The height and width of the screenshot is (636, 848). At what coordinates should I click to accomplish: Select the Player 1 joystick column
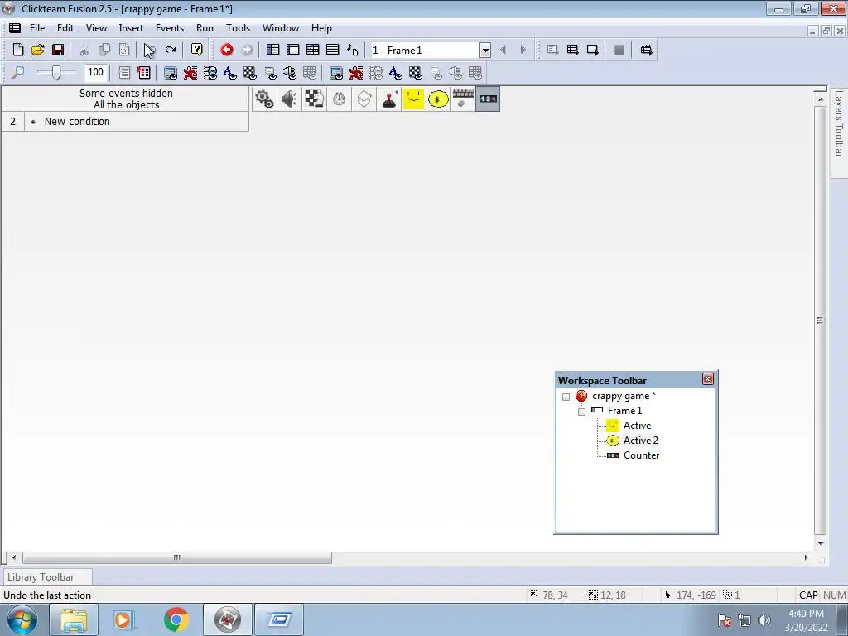pyautogui.click(x=389, y=99)
